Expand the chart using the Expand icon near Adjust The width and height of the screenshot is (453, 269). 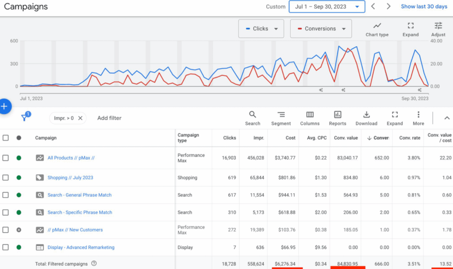tap(411, 29)
